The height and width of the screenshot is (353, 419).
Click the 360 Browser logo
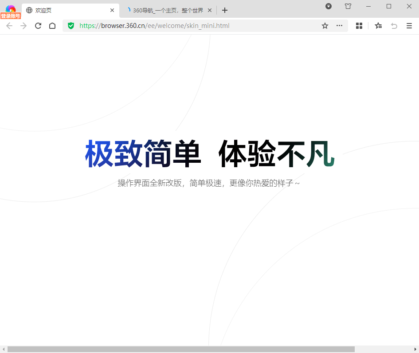coord(11,7)
